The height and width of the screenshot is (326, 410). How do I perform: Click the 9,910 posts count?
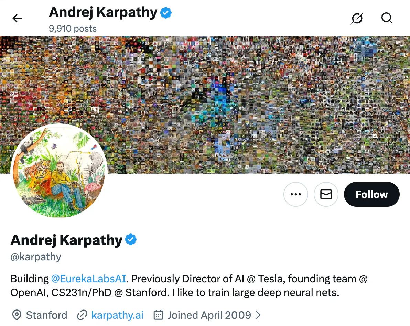pos(73,29)
